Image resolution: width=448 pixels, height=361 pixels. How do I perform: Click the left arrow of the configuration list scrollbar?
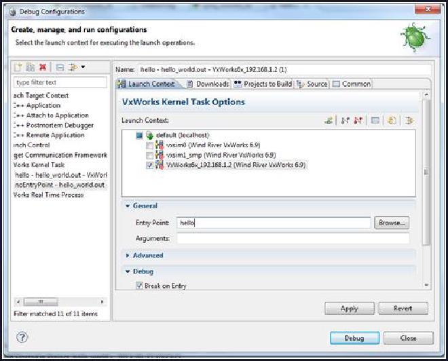point(18,301)
